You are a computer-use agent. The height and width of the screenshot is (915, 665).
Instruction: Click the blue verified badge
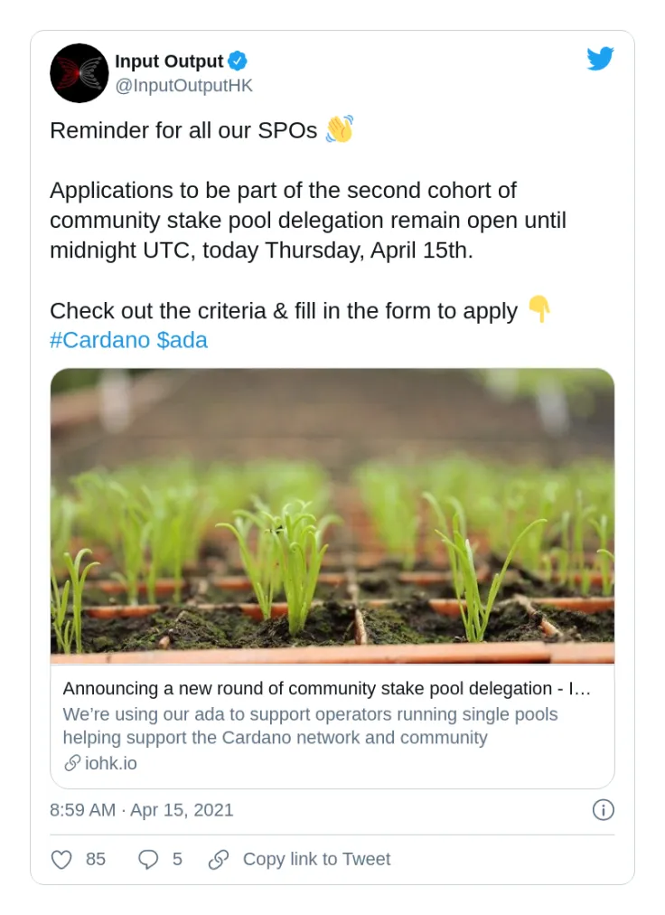point(238,61)
